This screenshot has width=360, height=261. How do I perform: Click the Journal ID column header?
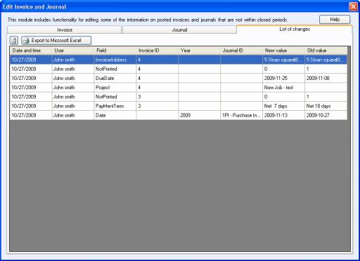pyautogui.click(x=242, y=51)
